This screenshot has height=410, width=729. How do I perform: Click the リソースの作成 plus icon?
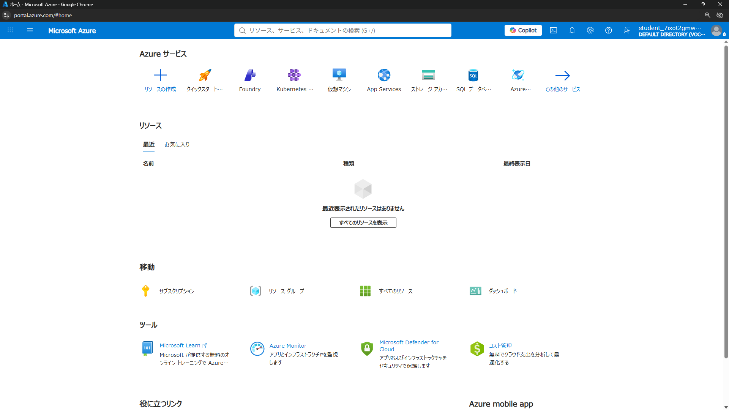point(160,75)
